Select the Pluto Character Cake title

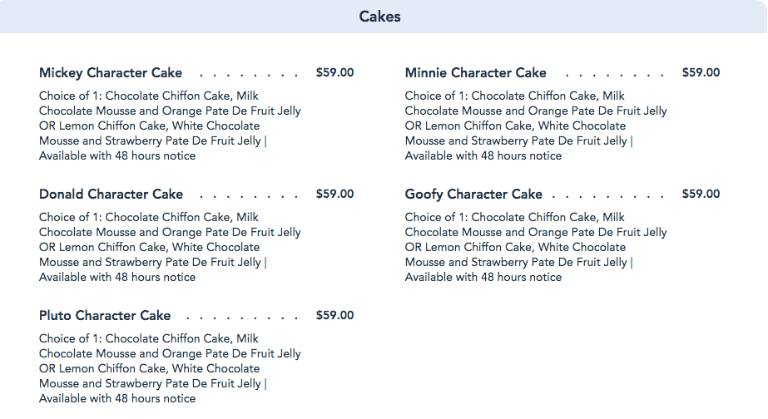(x=105, y=316)
